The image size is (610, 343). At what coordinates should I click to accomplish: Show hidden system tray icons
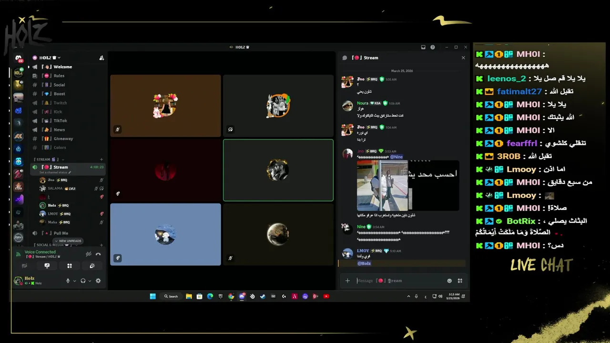[x=408, y=296]
